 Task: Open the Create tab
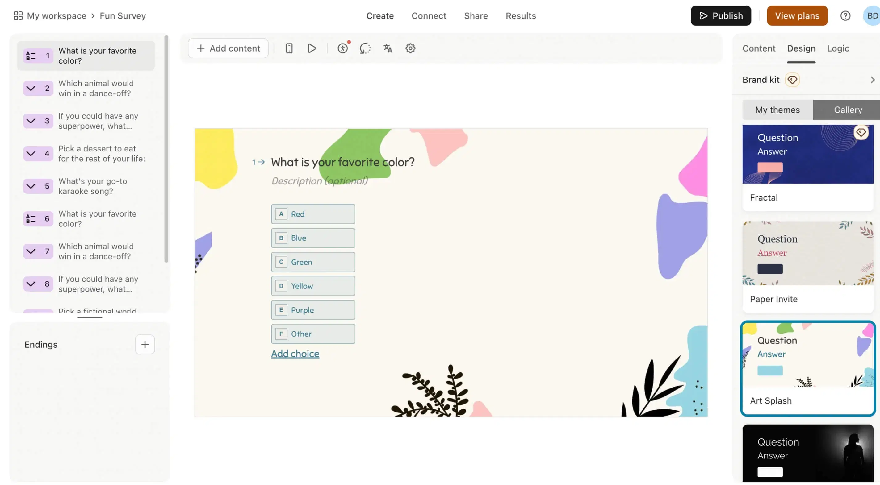380,16
